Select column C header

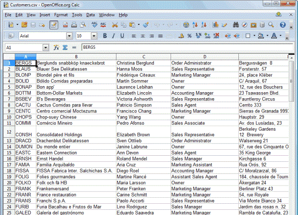click(x=143, y=57)
